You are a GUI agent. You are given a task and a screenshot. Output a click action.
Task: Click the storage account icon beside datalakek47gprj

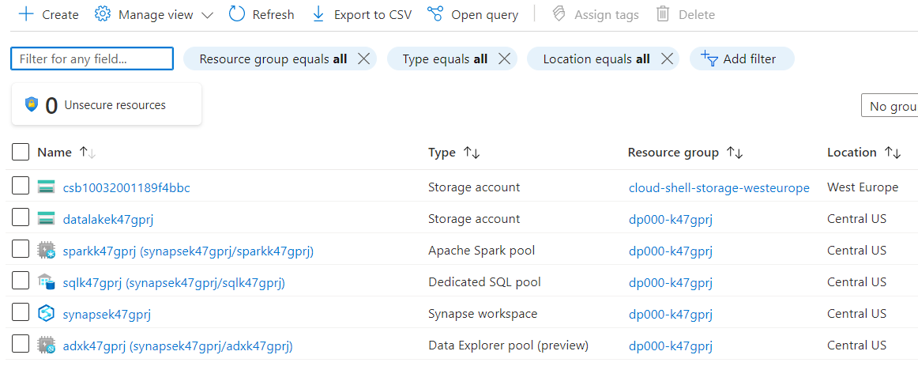coord(46,219)
